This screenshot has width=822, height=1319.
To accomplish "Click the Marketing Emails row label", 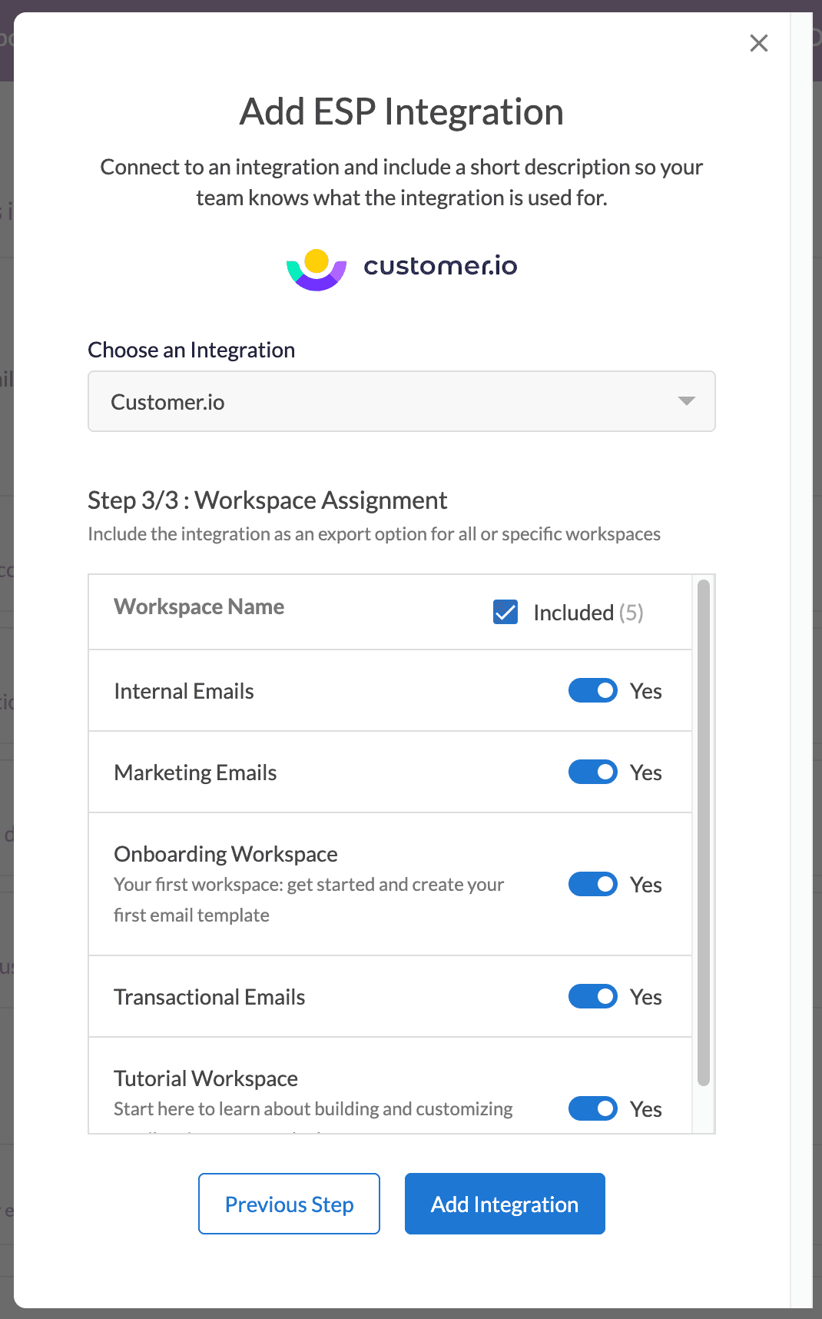I will tap(195, 772).
